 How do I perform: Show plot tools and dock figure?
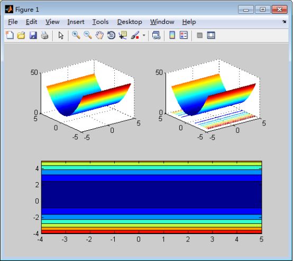point(211,35)
